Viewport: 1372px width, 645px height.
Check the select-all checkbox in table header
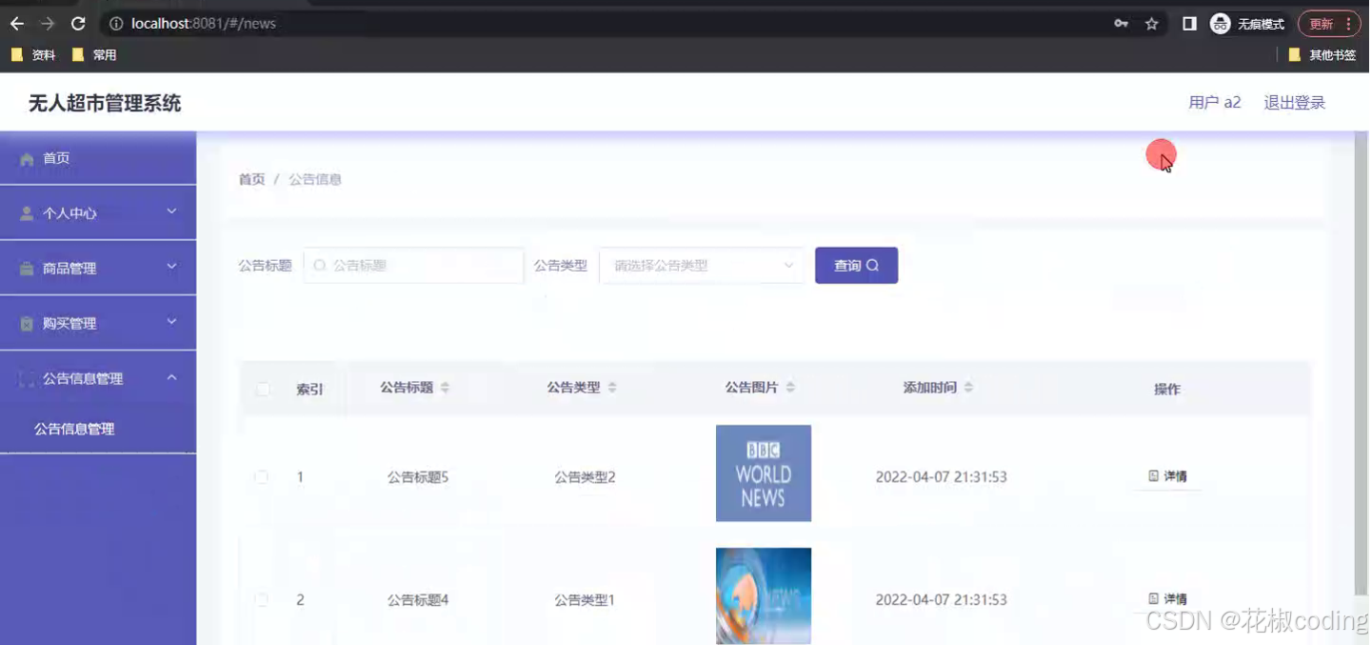coord(263,387)
